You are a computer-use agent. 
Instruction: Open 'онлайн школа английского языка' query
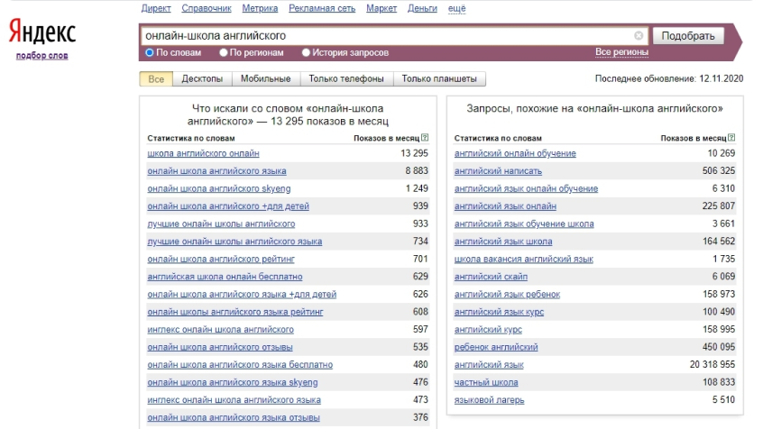pos(216,170)
